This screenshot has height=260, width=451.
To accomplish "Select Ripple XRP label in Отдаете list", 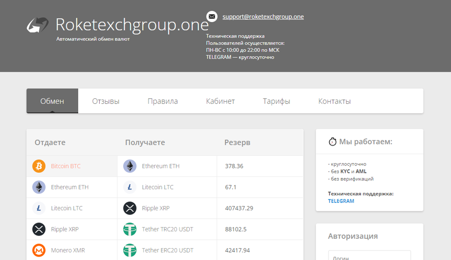I will (65, 229).
